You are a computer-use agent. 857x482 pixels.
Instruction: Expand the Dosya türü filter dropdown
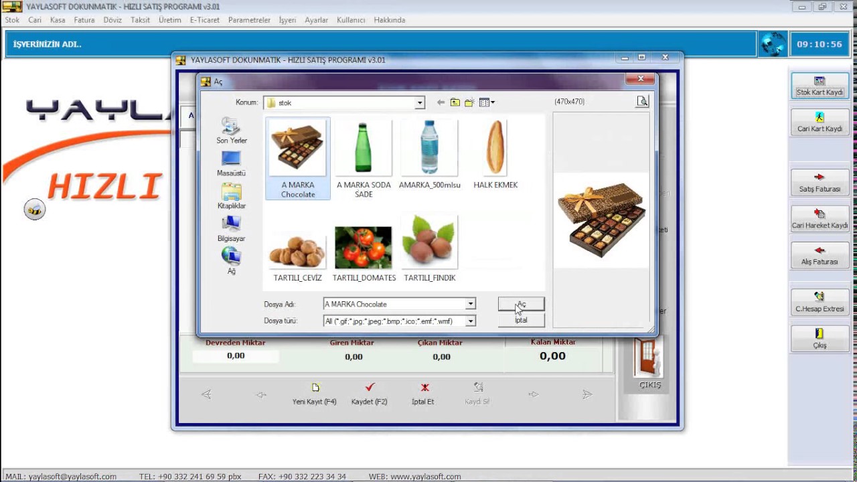point(471,321)
